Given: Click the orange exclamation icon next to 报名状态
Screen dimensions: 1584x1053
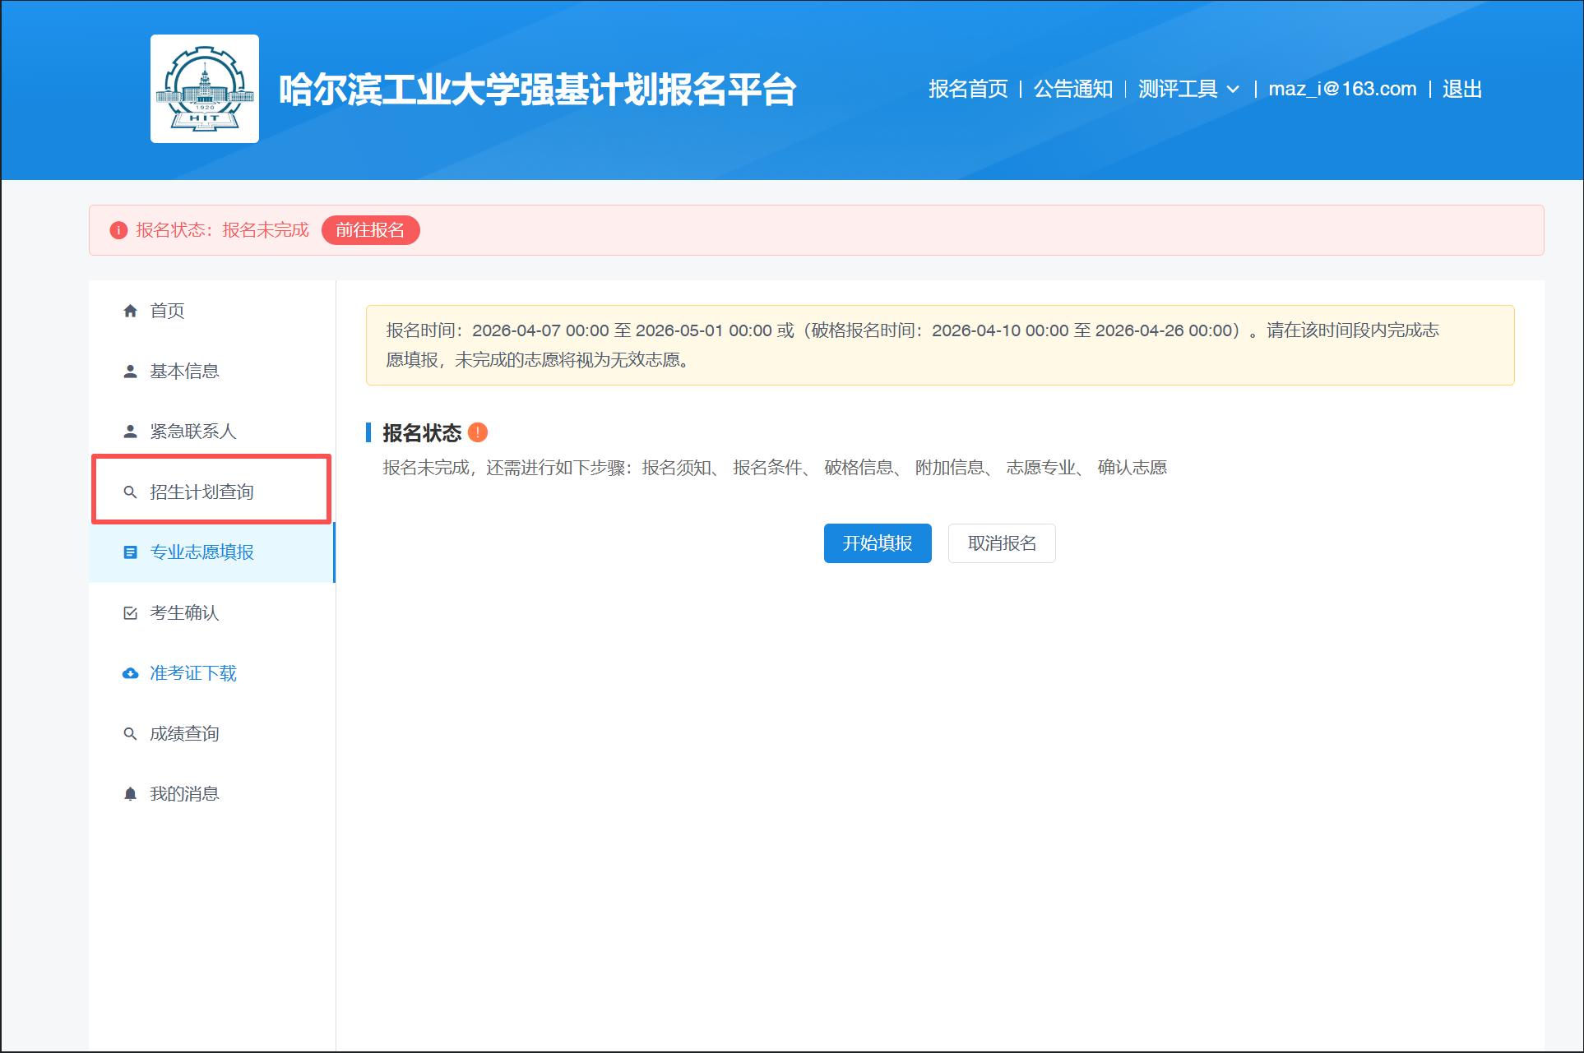Looking at the screenshot, I should click(x=478, y=432).
